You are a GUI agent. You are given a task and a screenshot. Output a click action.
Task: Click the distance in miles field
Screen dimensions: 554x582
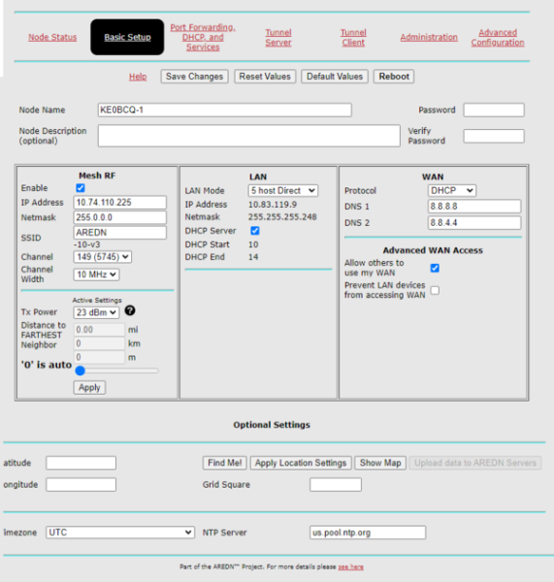99,330
